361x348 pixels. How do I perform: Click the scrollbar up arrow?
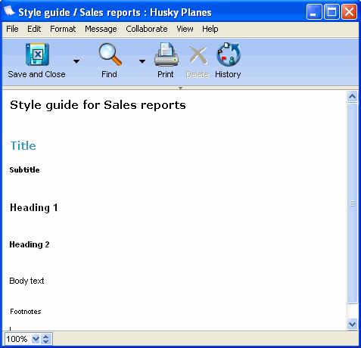pyautogui.click(x=352, y=96)
